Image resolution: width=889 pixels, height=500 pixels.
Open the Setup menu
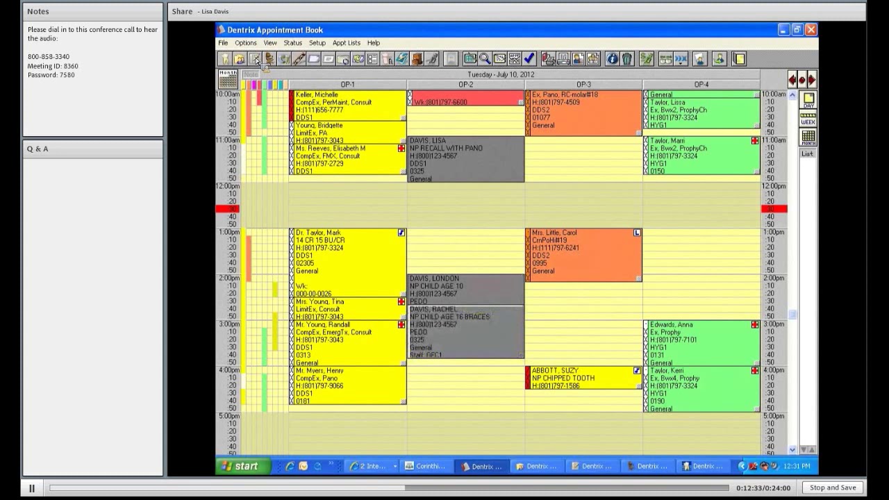317,43
